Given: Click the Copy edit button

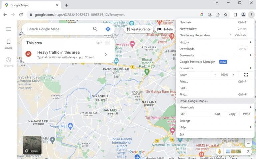Looking at the screenshot, I should coord(232,114).
